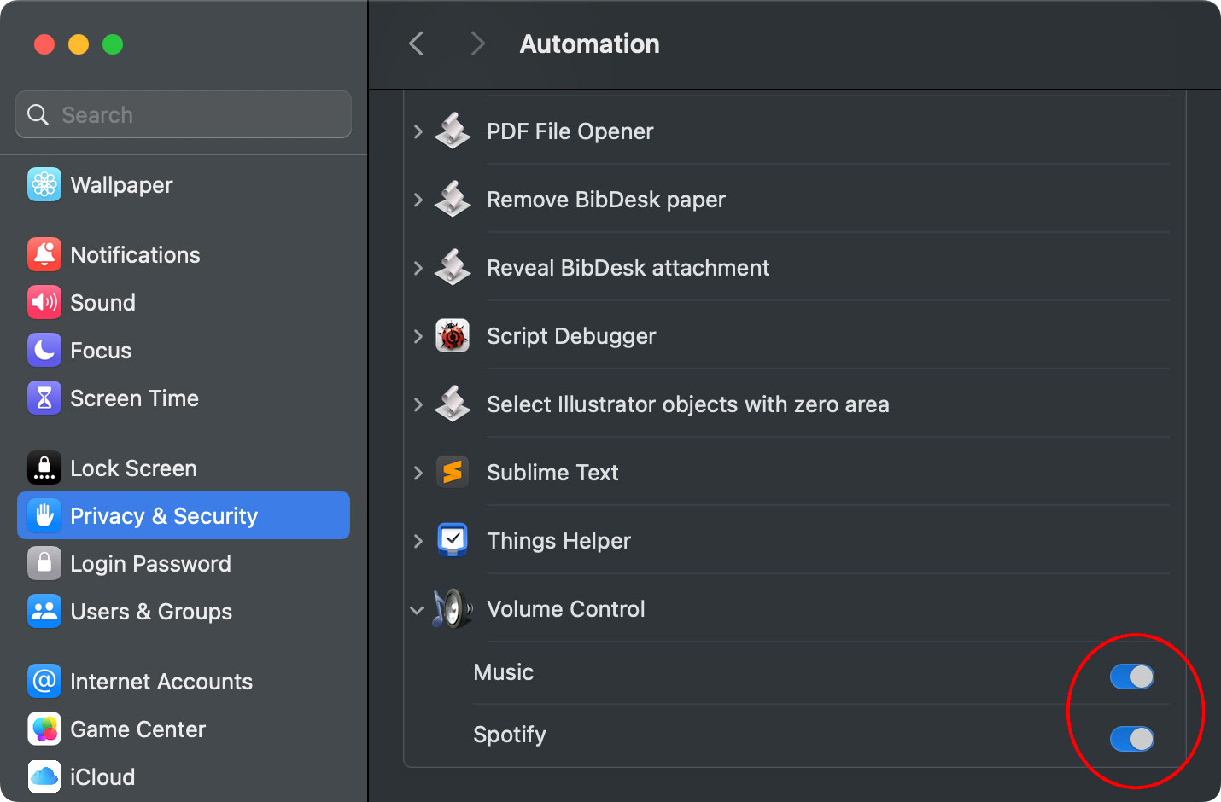This screenshot has height=802, width=1221.
Task: Select the Script Debugger app icon
Action: pyautogui.click(x=453, y=335)
